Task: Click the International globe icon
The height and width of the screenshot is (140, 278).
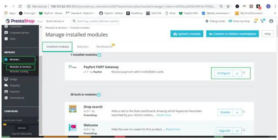Action: point(6,98)
